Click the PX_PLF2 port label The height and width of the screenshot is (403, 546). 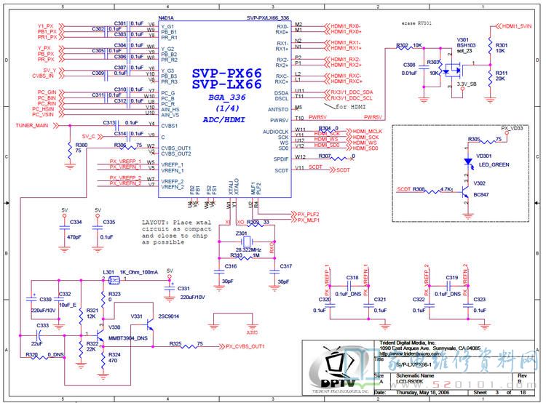(308, 215)
